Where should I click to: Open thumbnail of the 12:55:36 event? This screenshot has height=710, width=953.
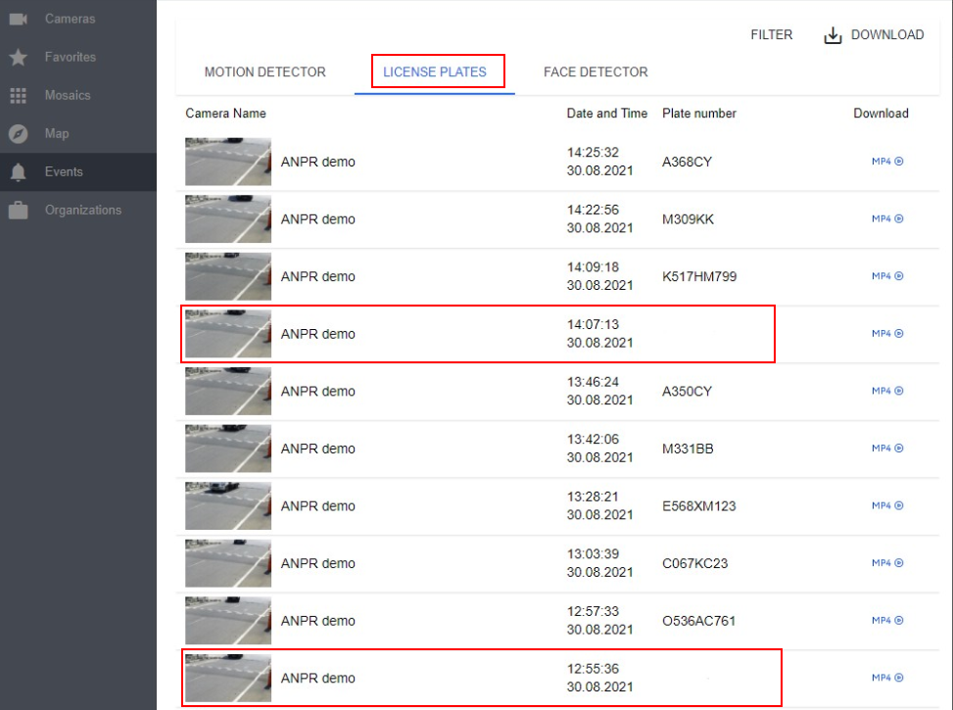227,677
